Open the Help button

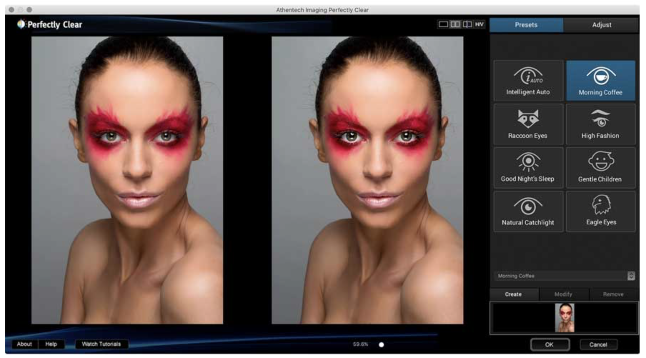51,344
